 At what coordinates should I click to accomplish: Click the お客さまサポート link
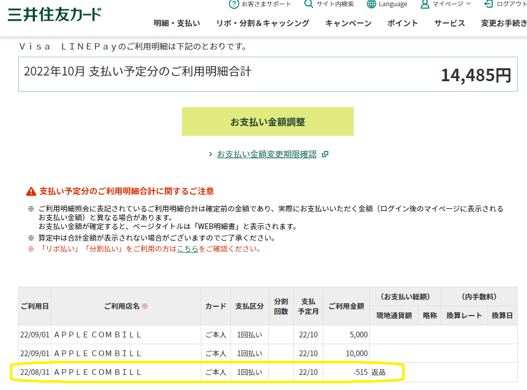pyautogui.click(x=266, y=4)
